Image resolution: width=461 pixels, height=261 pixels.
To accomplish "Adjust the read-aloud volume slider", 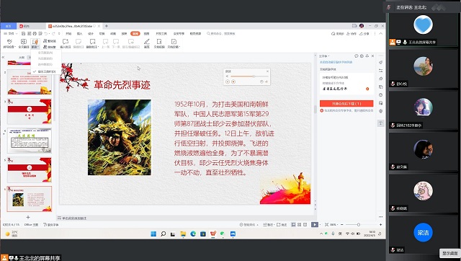I will pyautogui.click(x=250, y=76).
